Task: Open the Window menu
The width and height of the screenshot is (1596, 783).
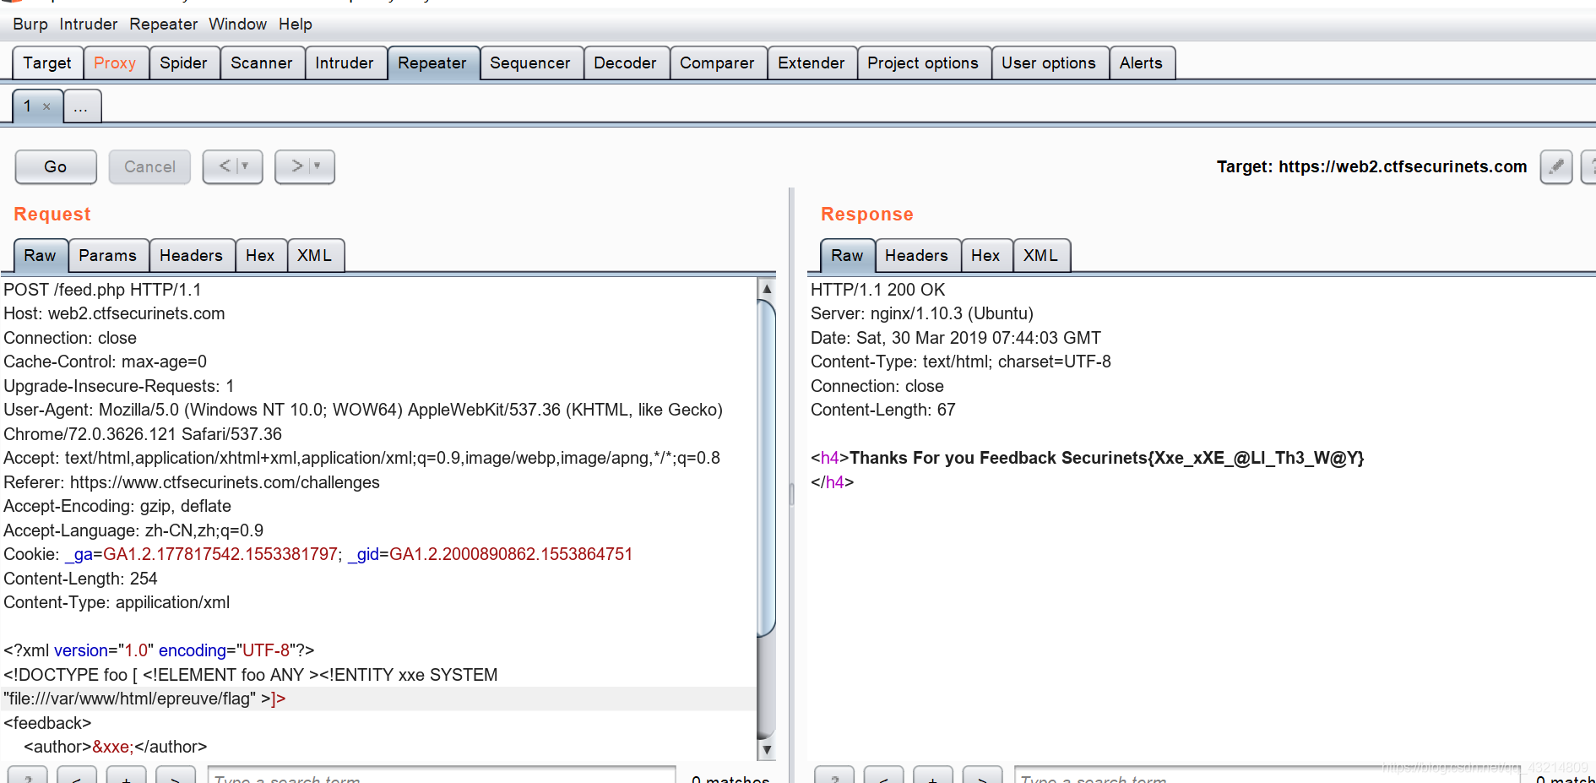Action: [237, 24]
